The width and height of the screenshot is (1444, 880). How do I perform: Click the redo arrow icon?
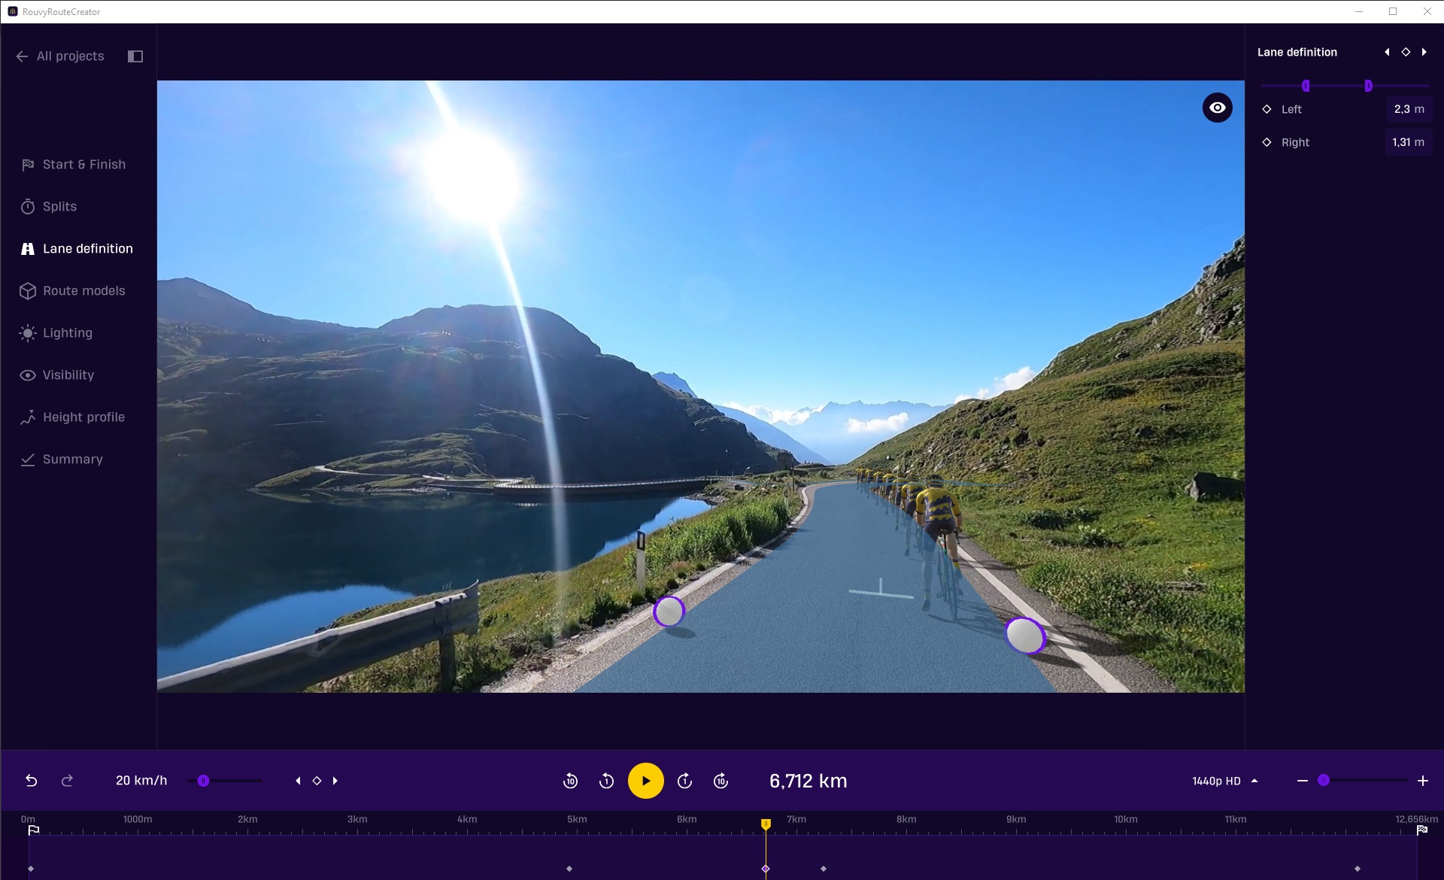tap(67, 781)
